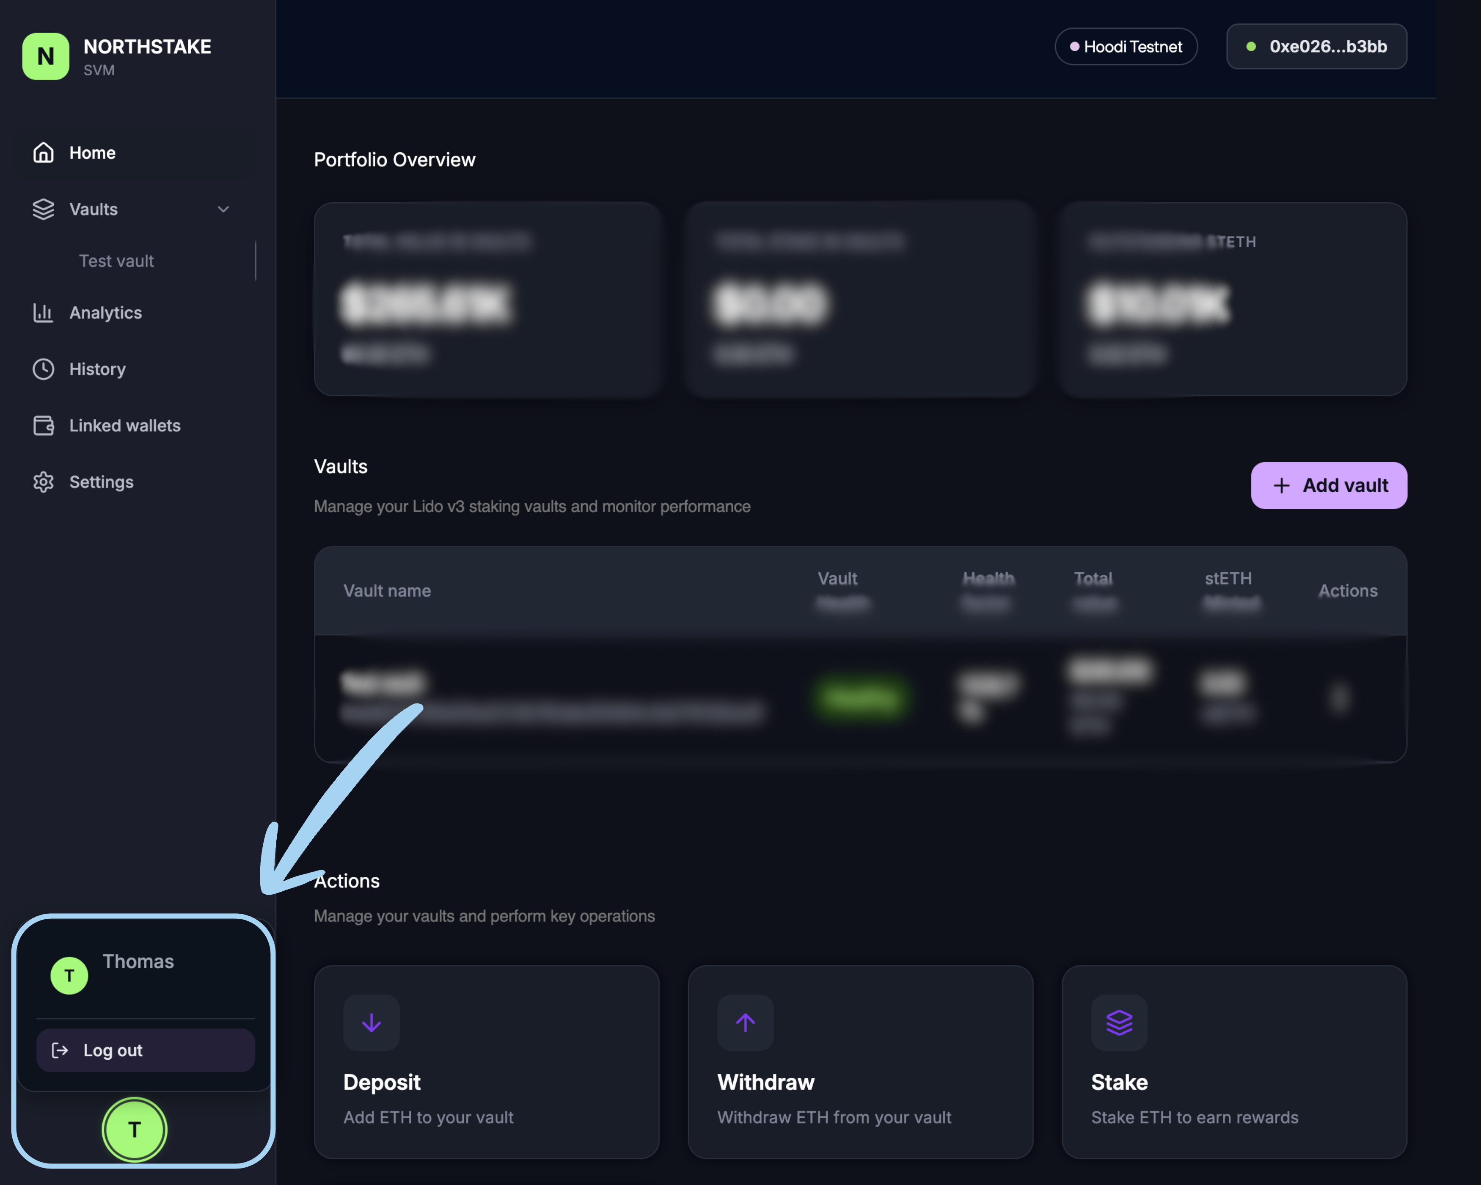Click the History clock icon

(43, 369)
